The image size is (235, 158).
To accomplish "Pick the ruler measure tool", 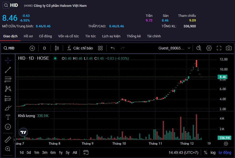I will coord(8,140).
